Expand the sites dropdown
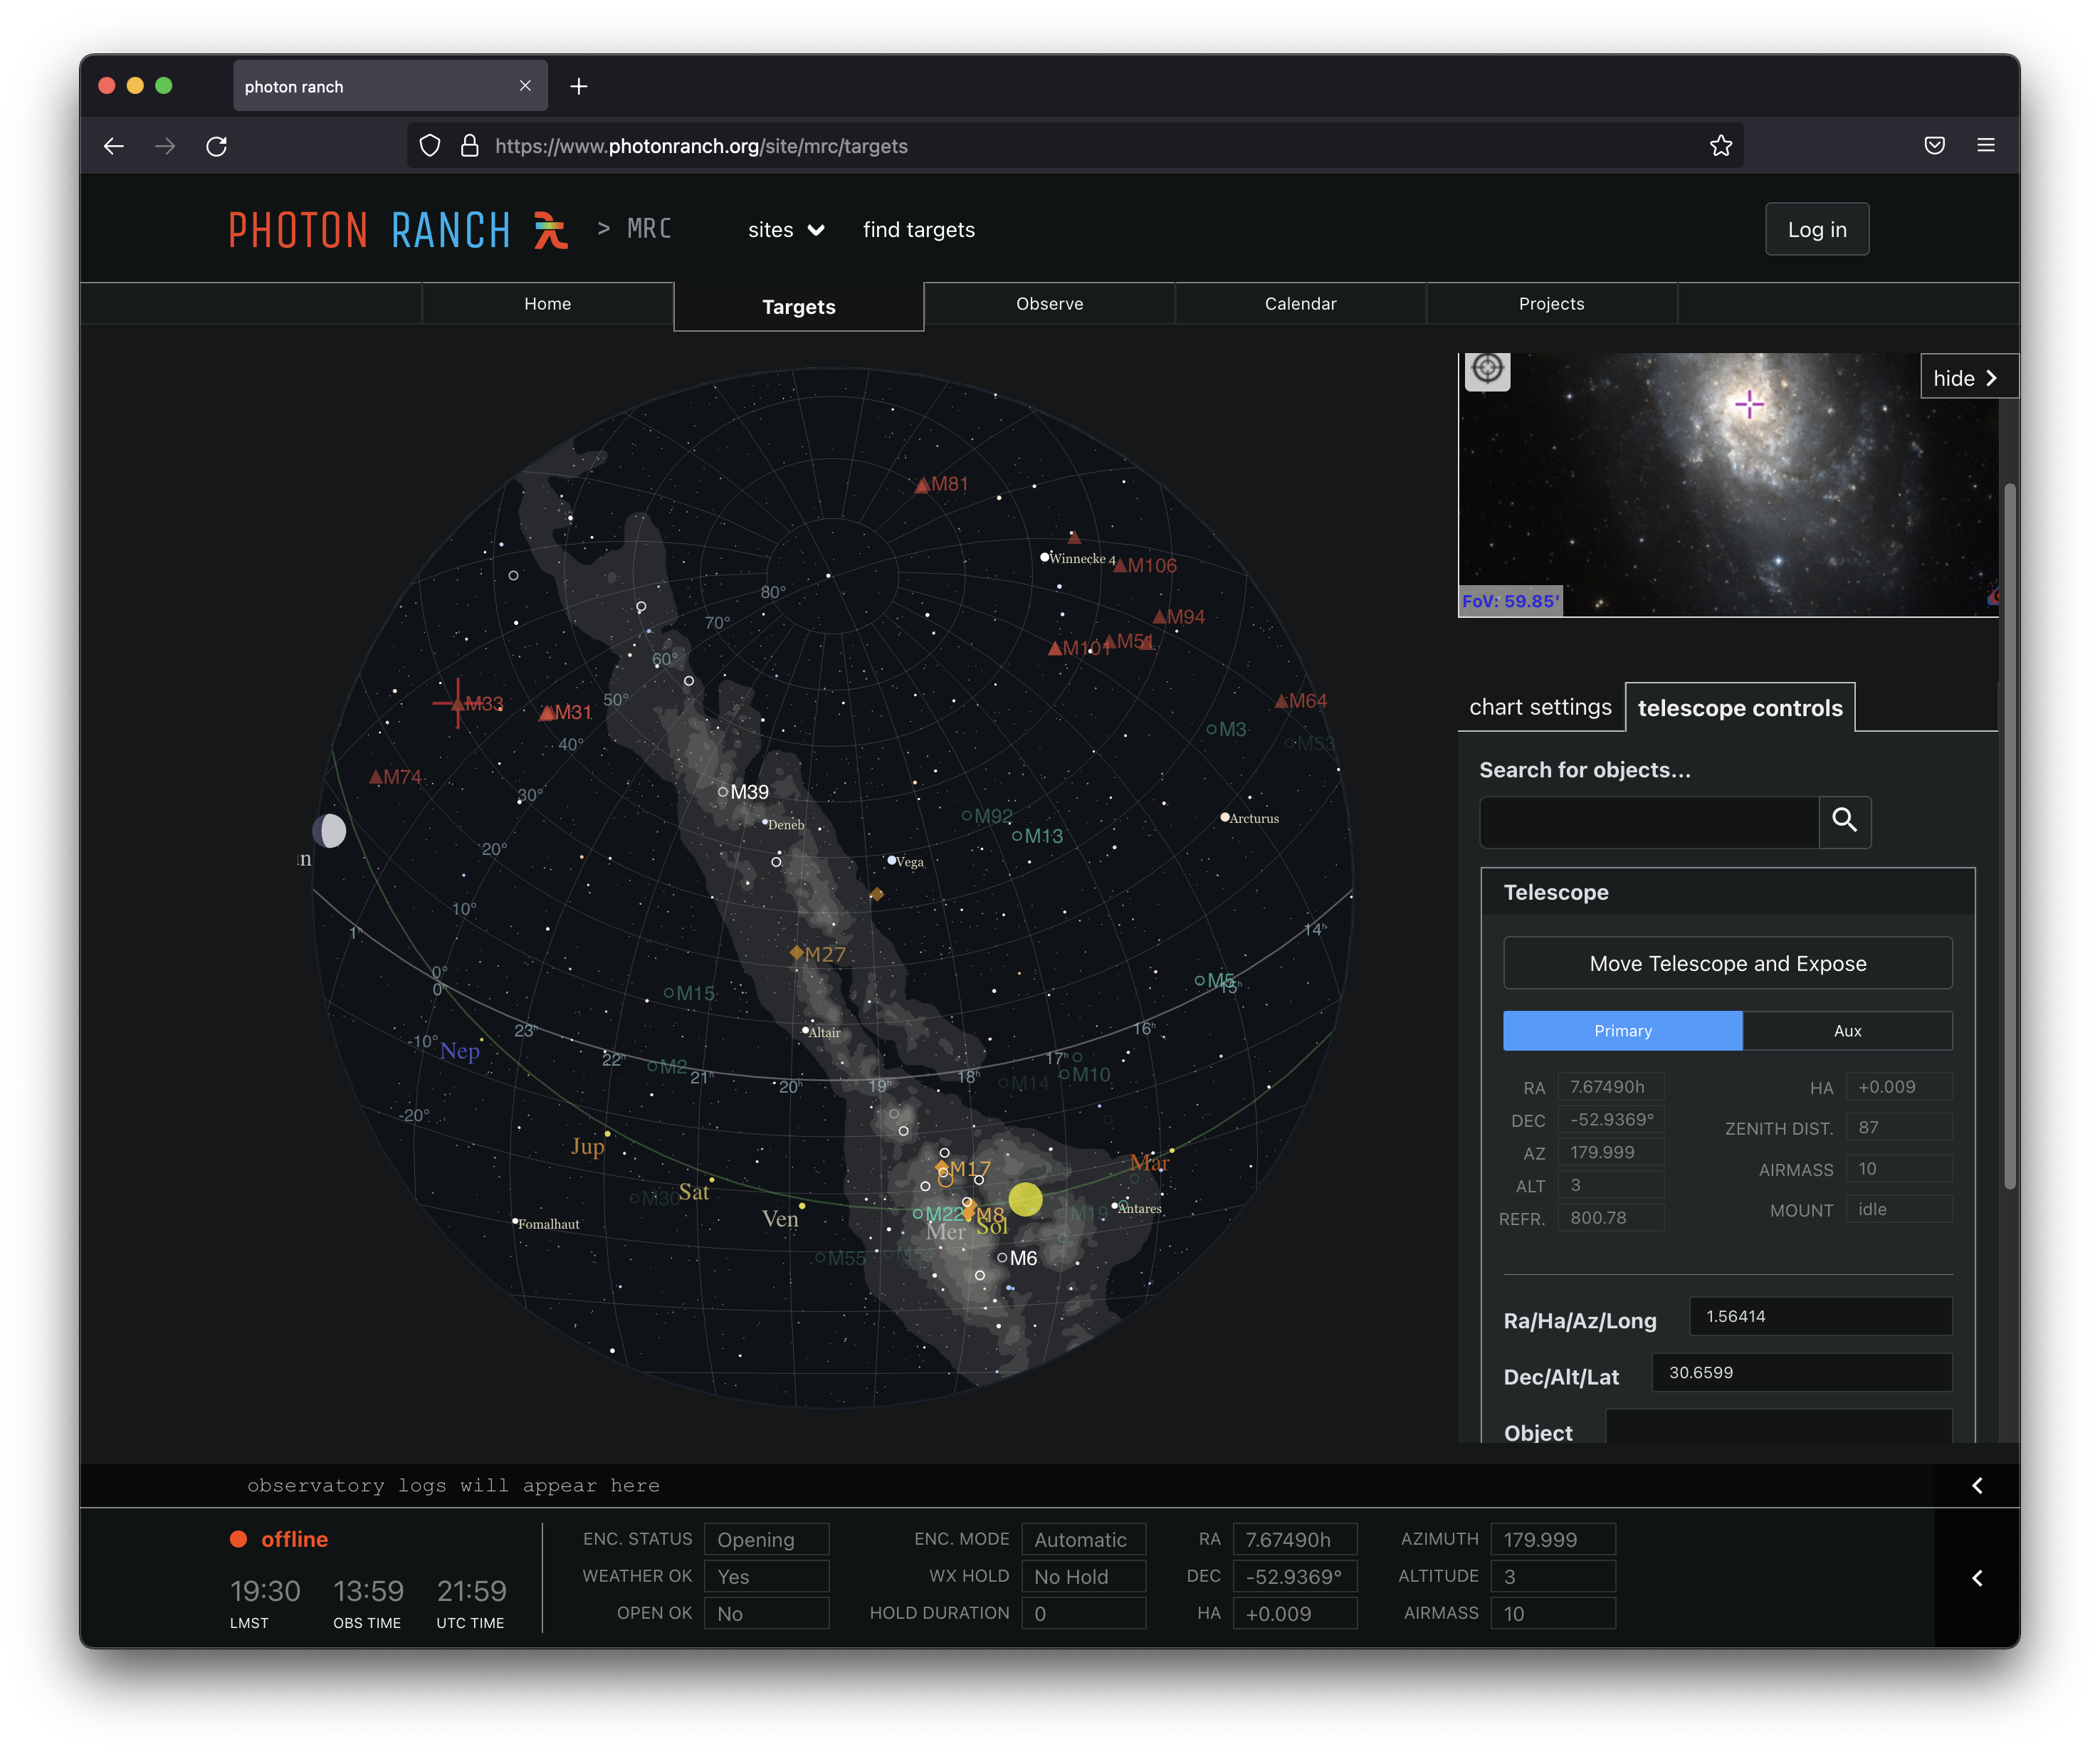The height and width of the screenshot is (1754, 2100). [786, 230]
